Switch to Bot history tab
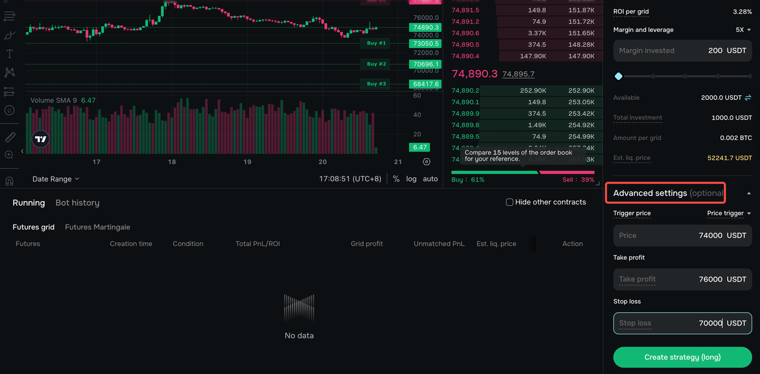 click(x=77, y=203)
